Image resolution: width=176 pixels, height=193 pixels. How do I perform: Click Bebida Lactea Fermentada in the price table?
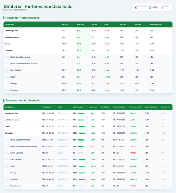(x=20, y=57)
